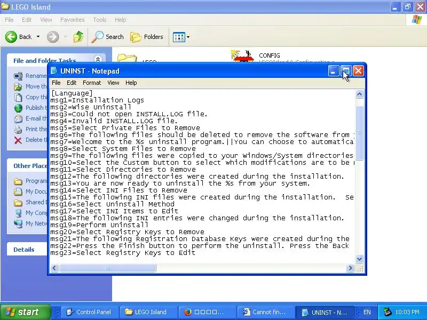
Task: Click the Publish to Web globe icon
Action: (x=18, y=108)
